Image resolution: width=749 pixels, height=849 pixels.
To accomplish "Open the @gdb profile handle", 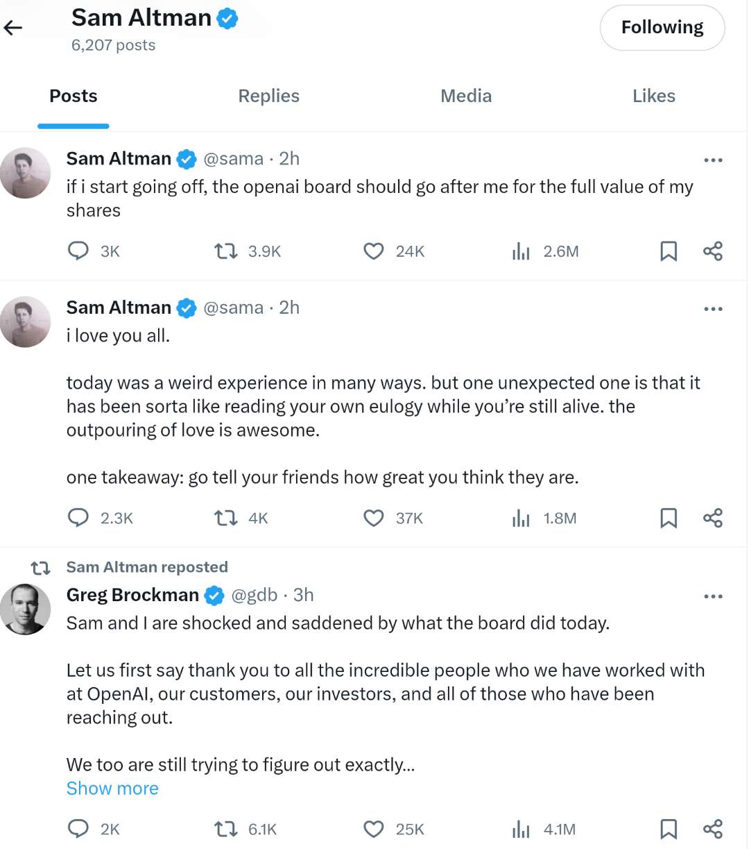I will [x=254, y=595].
